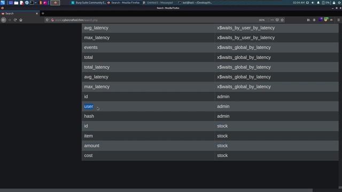Close the Search browser tab
This screenshot has height=192, width=342.
click(x=37, y=13)
